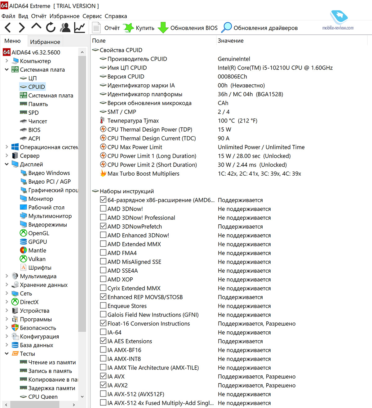Expand the Компьютер tree node
Image resolution: width=372 pixels, height=408 pixels.
click(7, 61)
